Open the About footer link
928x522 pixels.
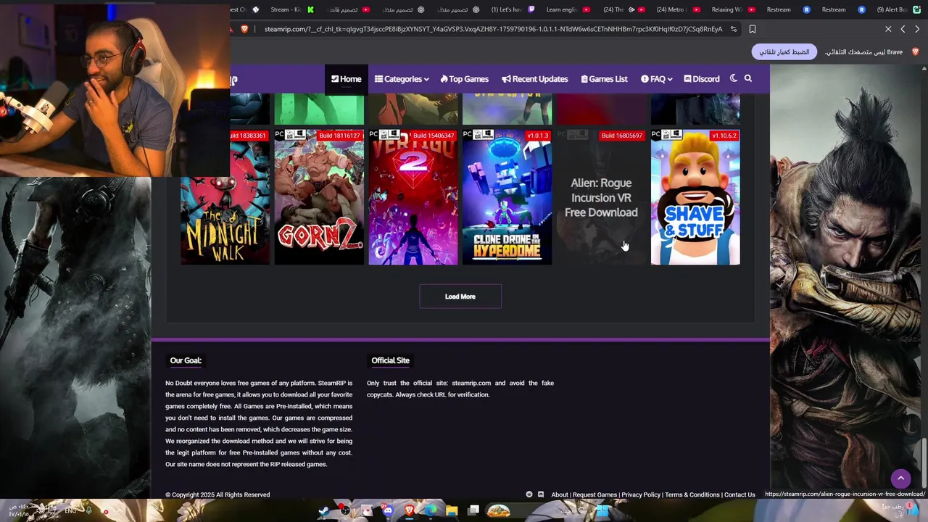560,494
